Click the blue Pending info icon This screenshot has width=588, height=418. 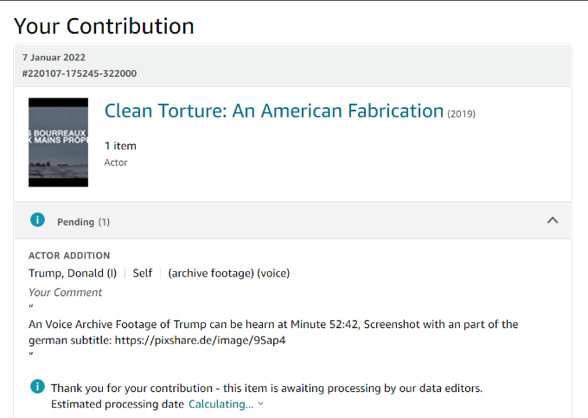pos(37,220)
